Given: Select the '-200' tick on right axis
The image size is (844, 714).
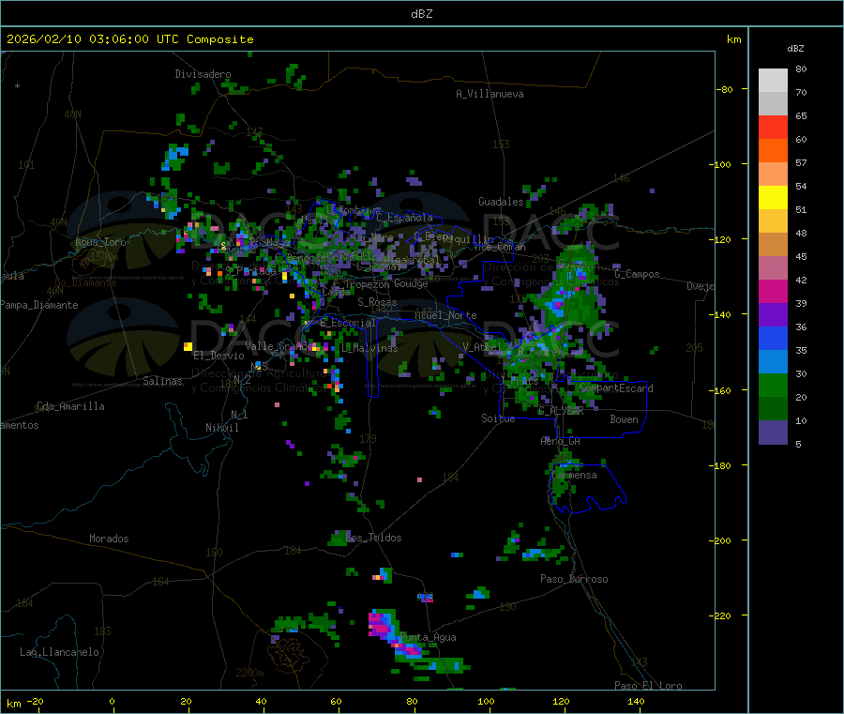Looking at the screenshot, I should tap(719, 540).
